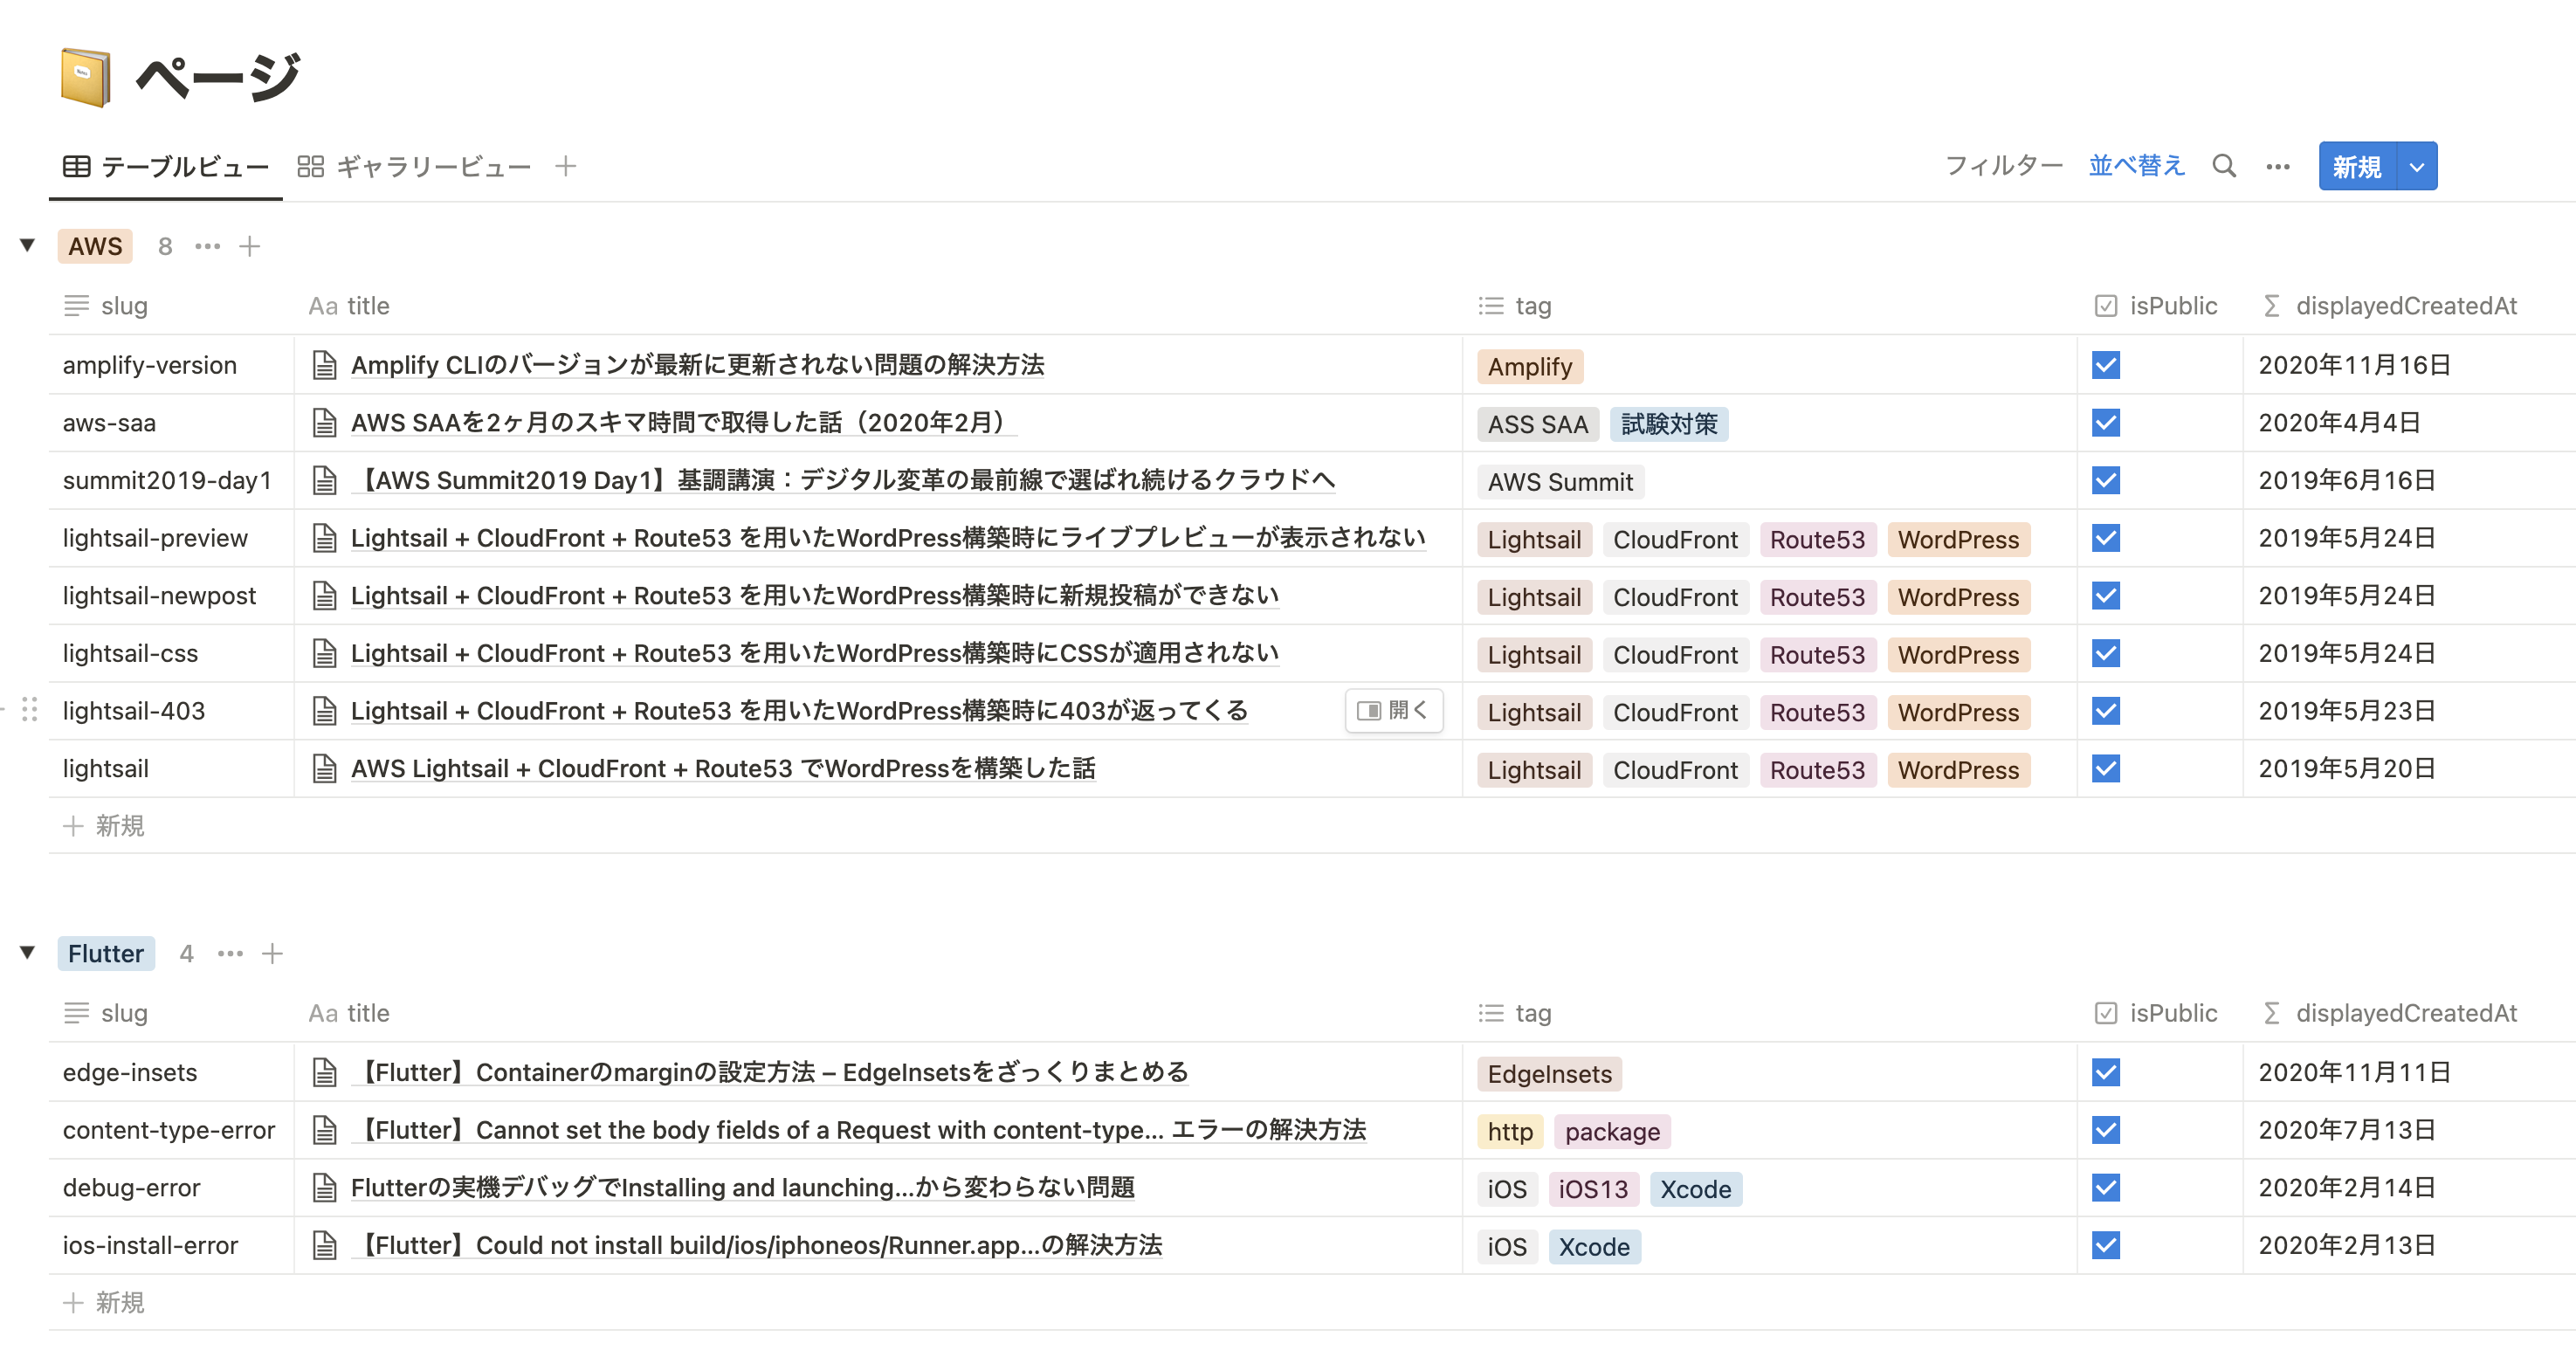Click page icon of the edge-insets row

tap(324, 1072)
